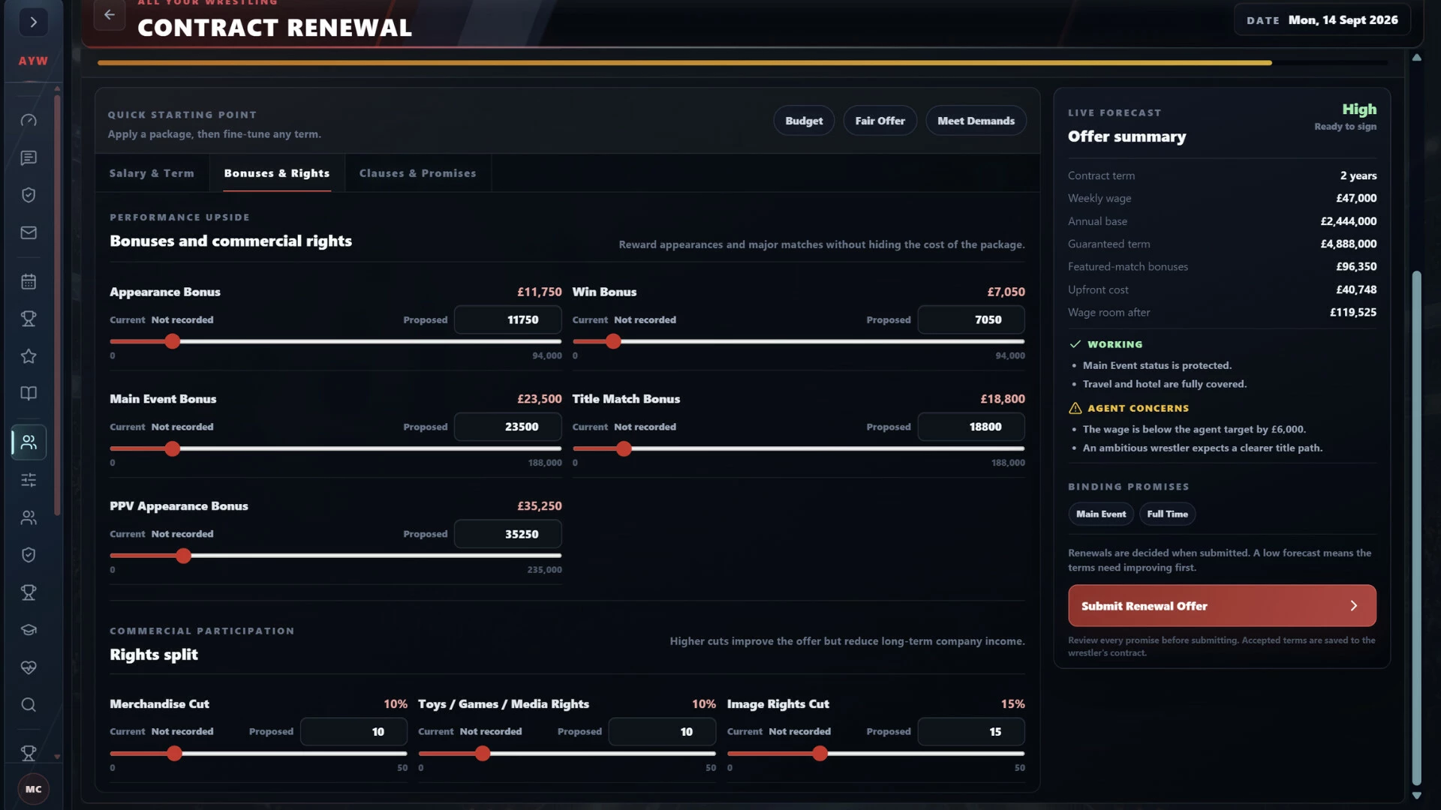
Task: Go back using the arrow icon
Action: pyautogui.click(x=110, y=14)
